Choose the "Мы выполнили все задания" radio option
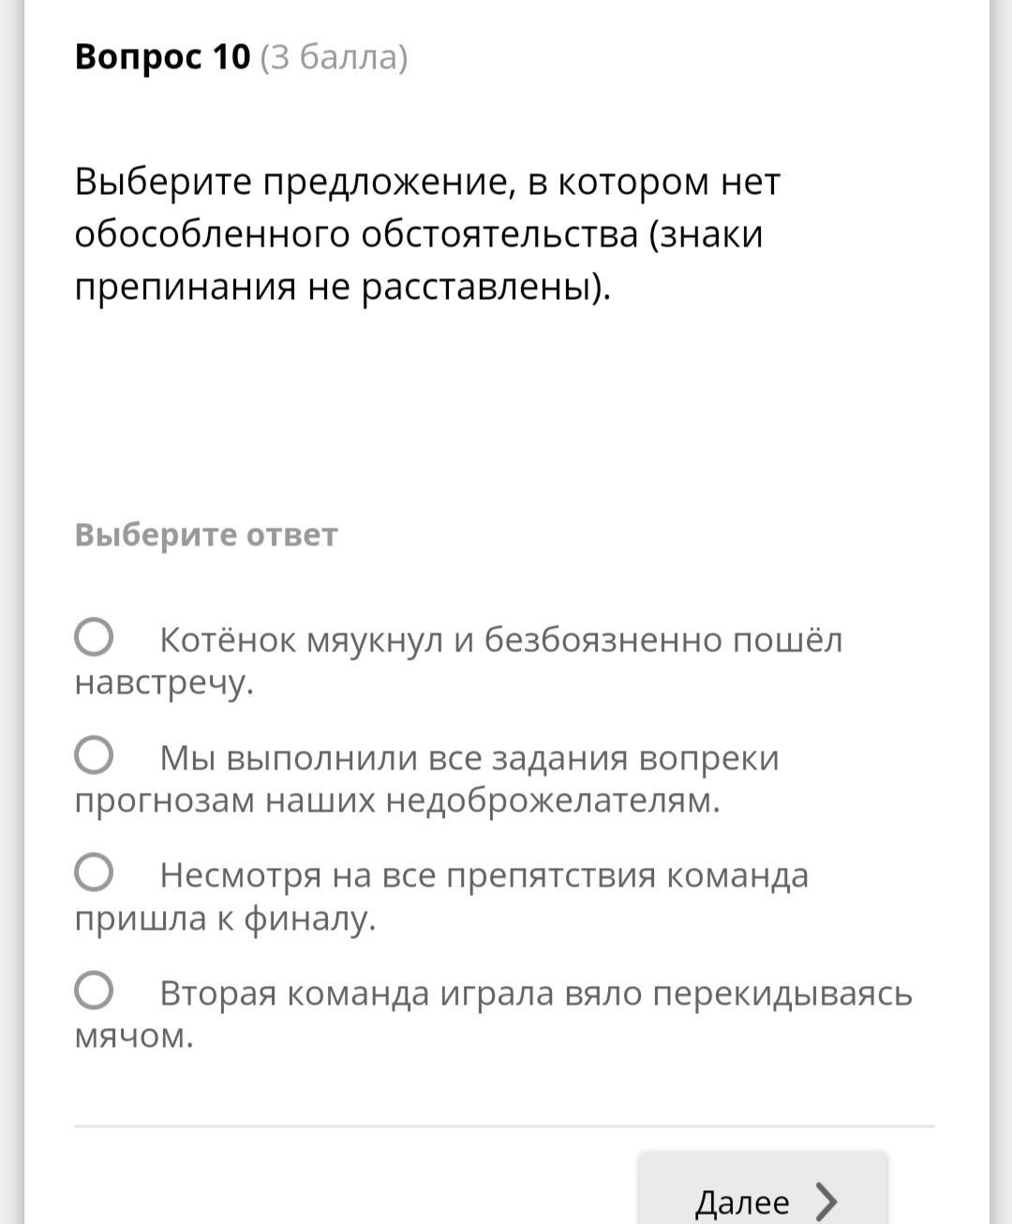This screenshot has height=1224, width=1012. [x=95, y=755]
